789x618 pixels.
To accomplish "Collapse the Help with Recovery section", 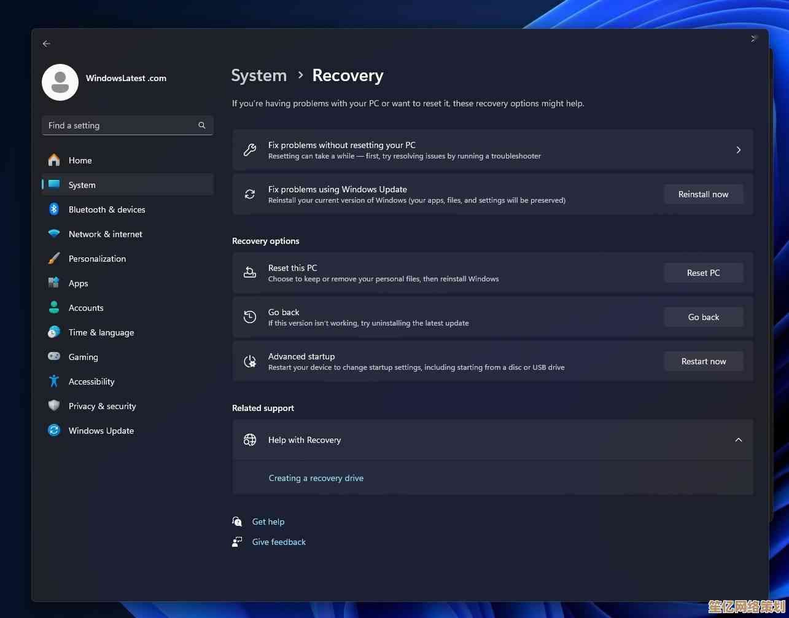I will (x=738, y=440).
